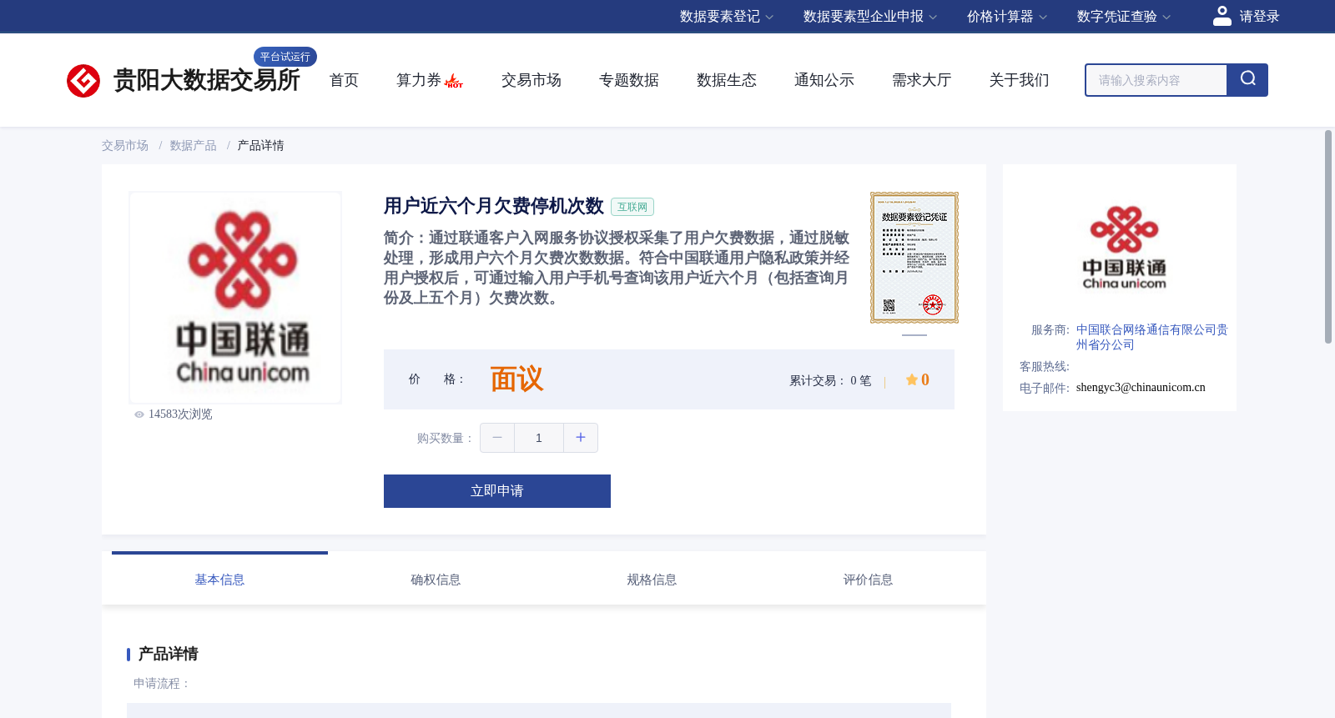Open the 交易市场 navigation item

click(531, 80)
